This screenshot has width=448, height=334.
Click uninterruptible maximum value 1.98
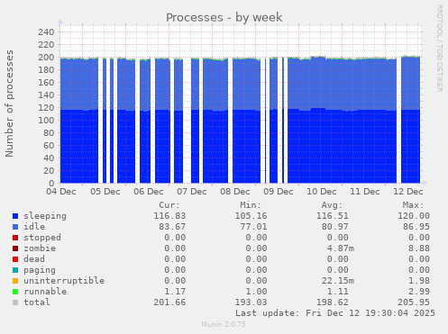(419, 281)
